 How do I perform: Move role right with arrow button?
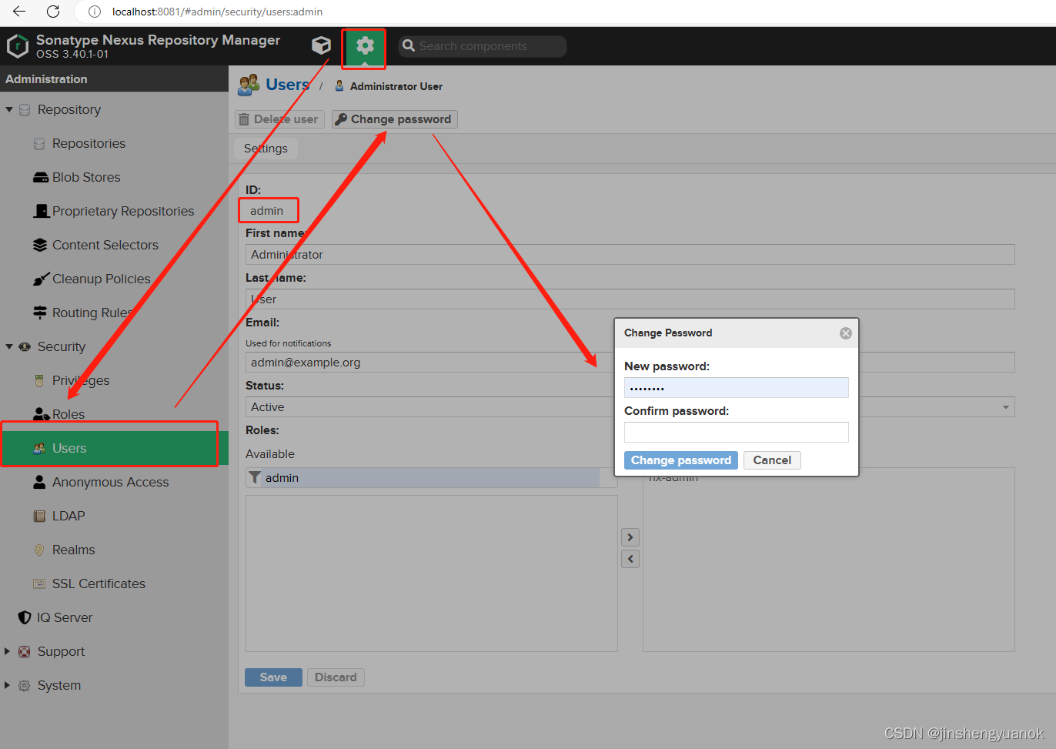(x=630, y=537)
